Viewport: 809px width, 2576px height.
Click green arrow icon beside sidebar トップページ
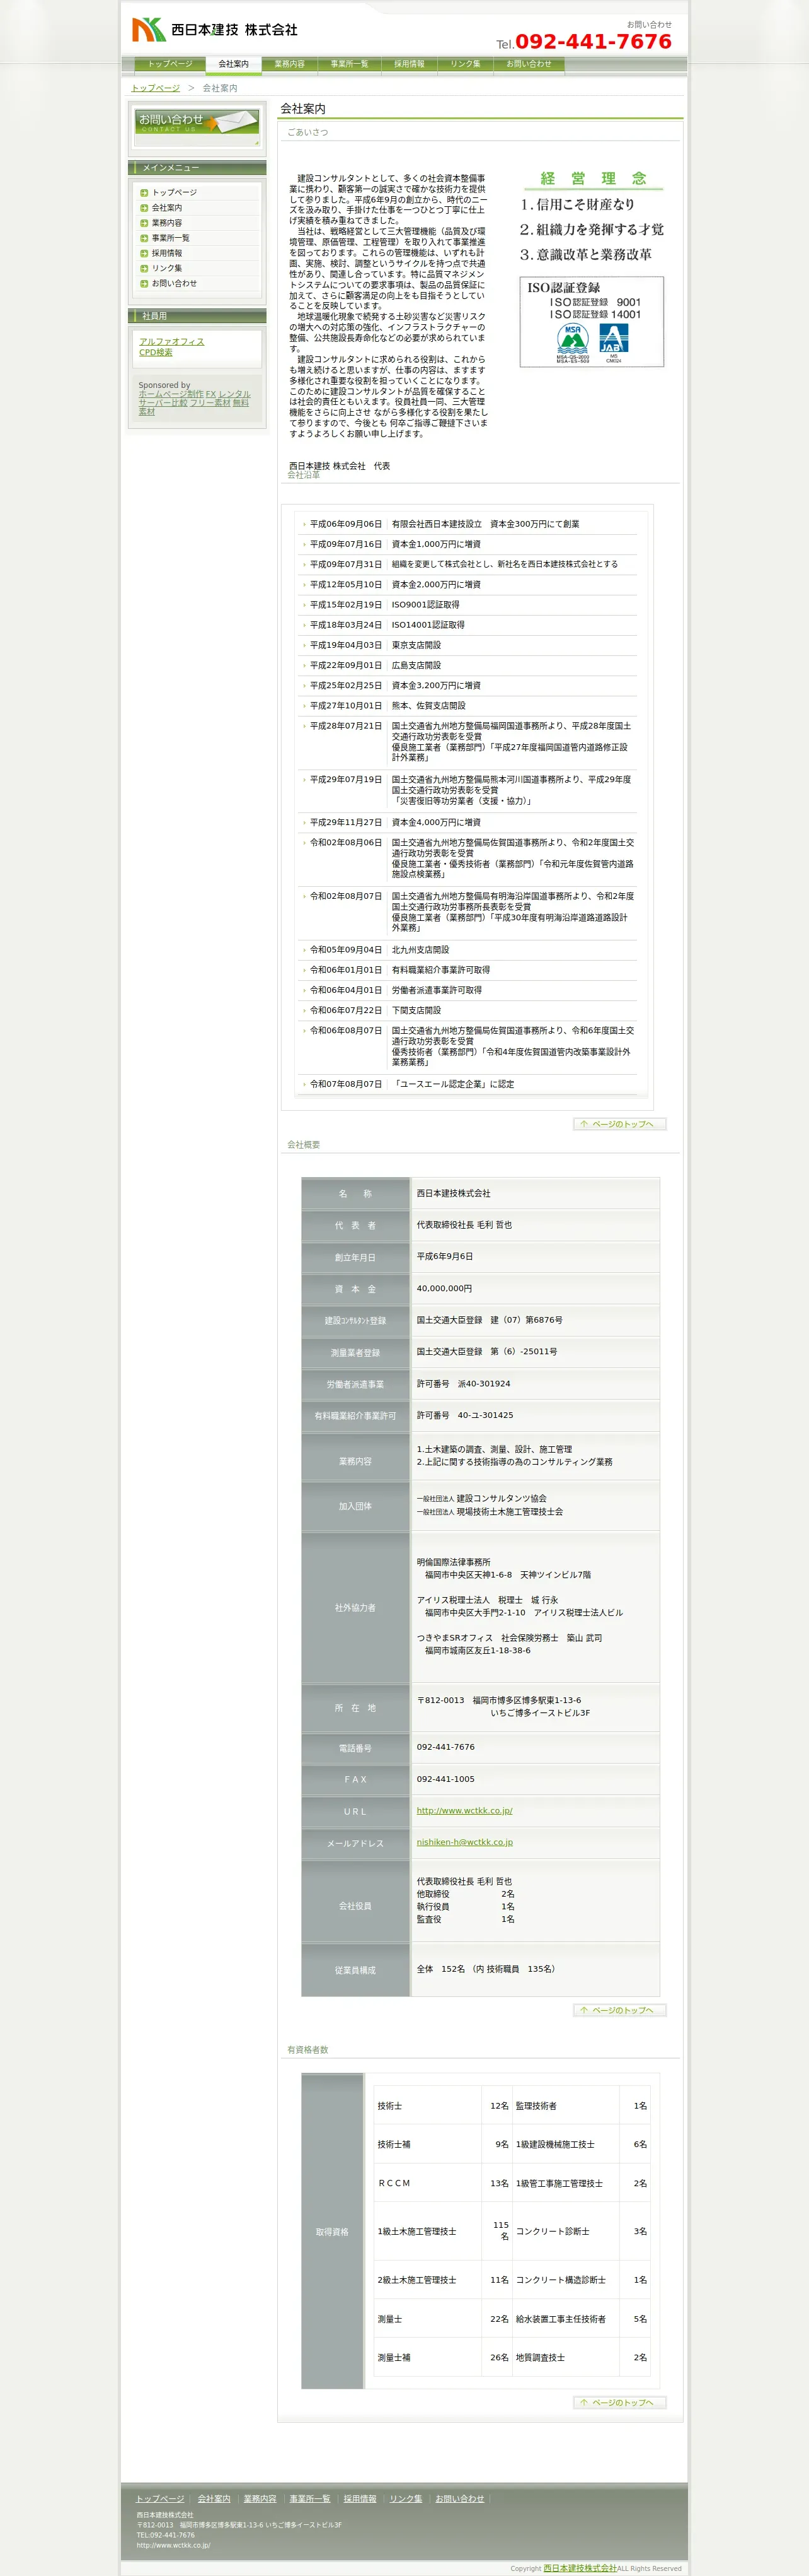point(144,193)
